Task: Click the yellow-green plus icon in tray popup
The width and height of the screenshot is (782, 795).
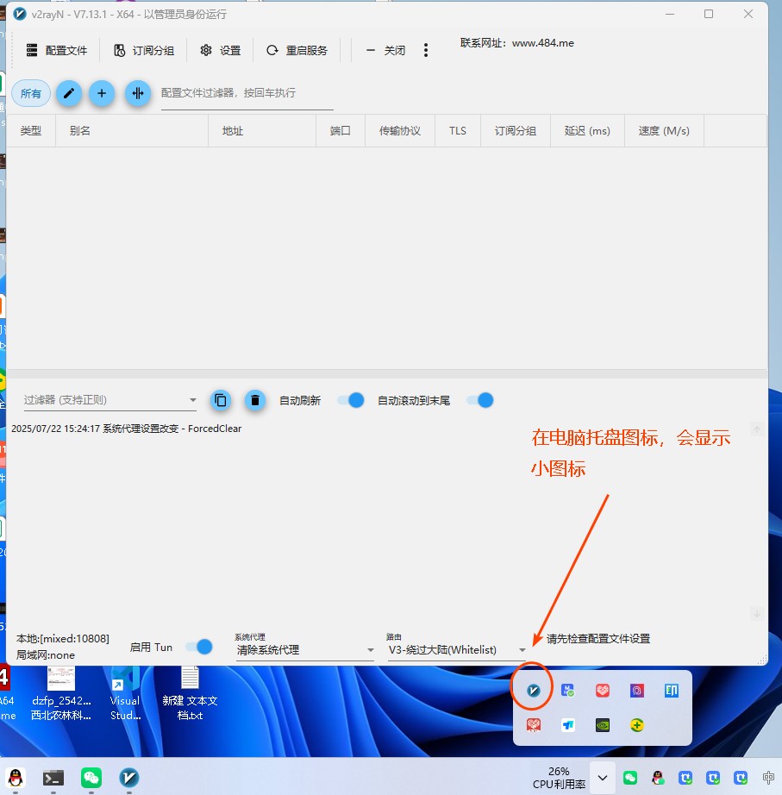Action: pyautogui.click(x=637, y=725)
